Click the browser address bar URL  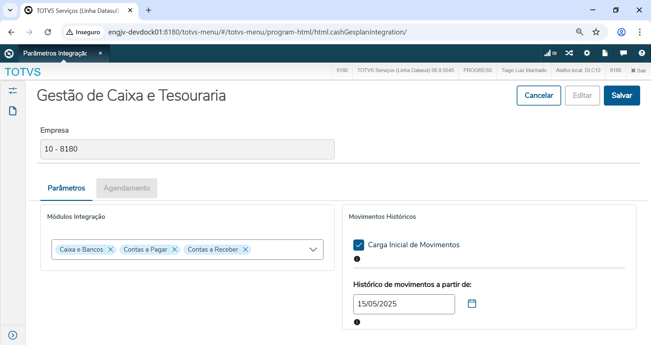coord(257,32)
